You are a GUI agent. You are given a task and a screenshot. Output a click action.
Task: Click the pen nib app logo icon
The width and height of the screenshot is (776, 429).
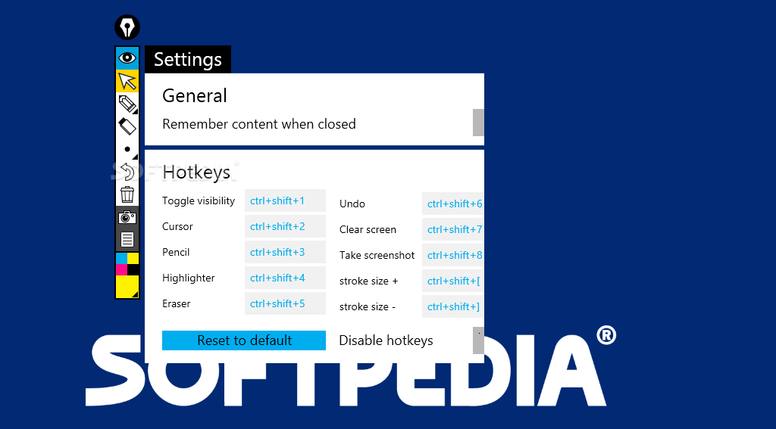click(127, 27)
